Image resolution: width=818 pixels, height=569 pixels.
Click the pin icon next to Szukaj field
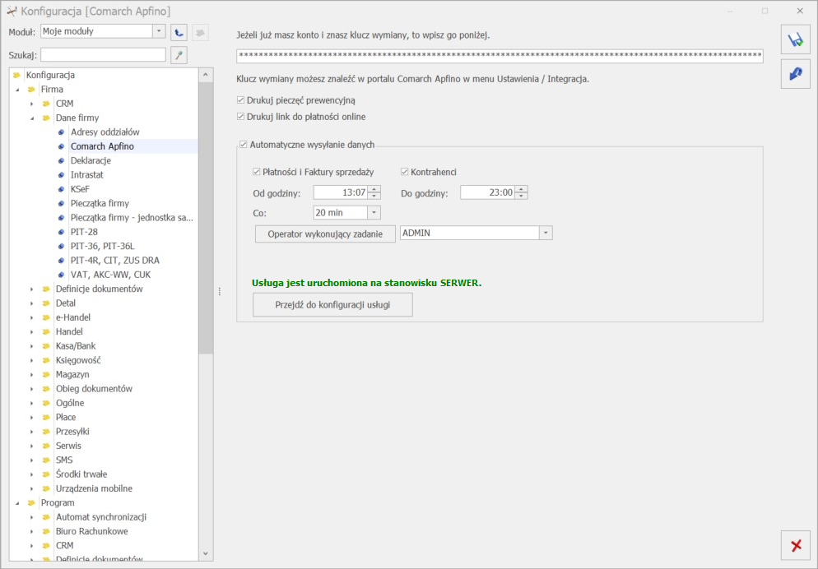pos(179,55)
